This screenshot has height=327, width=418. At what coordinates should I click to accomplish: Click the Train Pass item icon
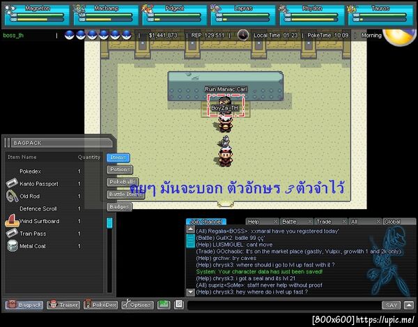[x=12, y=234]
